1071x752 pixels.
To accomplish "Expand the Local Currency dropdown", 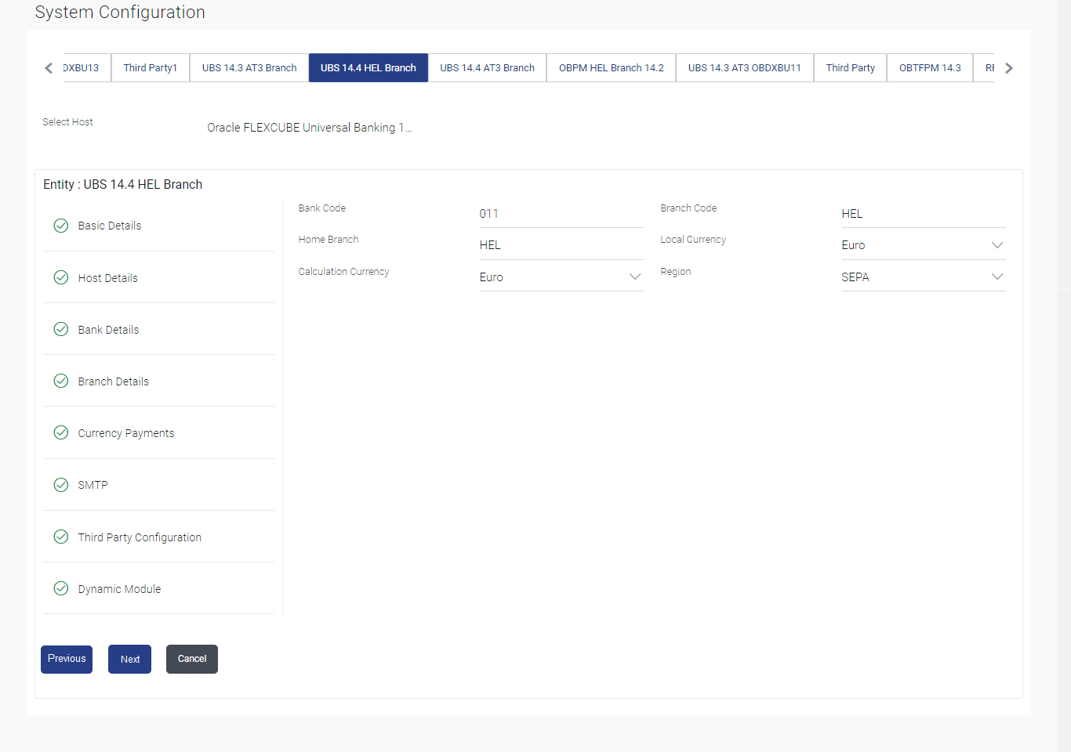I will (923, 245).
